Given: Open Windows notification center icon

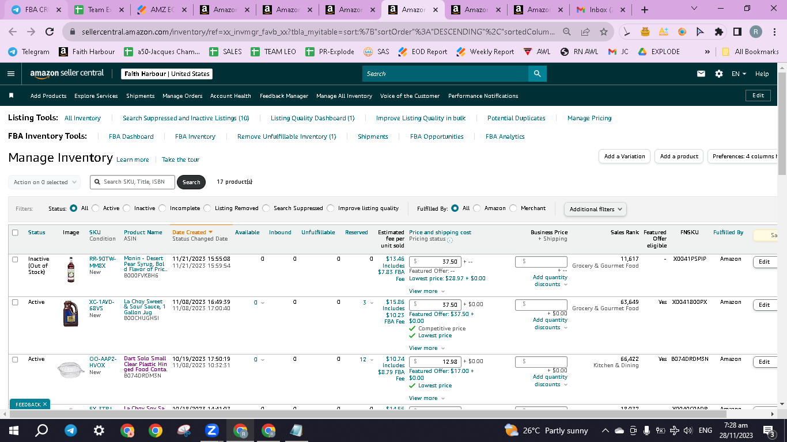Looking at the screenshot, I should point(768,430).
